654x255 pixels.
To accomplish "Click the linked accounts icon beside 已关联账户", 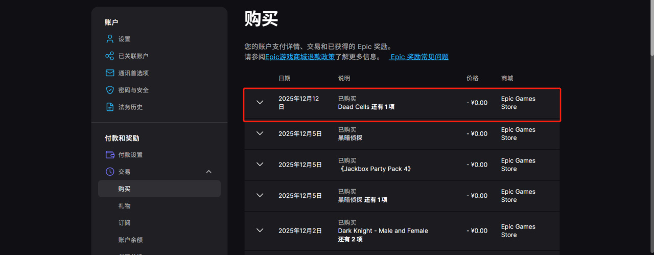I will point(109,56).
